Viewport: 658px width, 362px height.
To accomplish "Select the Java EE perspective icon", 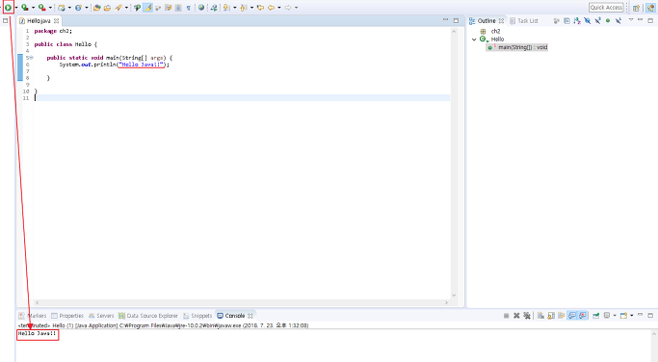I will point(650,8).
